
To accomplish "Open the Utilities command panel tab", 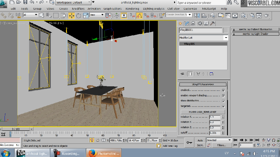I will 212,23.
